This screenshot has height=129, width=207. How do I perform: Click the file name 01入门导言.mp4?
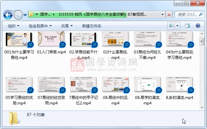(x=51, y=52)
